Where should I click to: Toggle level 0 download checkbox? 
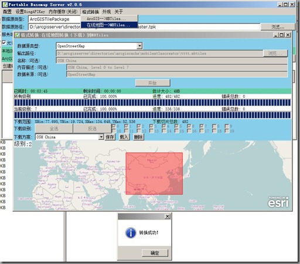114,126
